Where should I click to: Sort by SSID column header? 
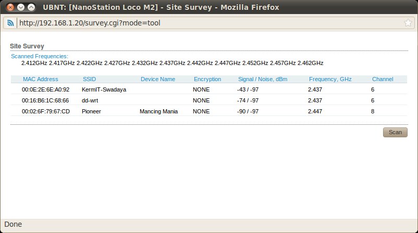[x=89, y=80]
